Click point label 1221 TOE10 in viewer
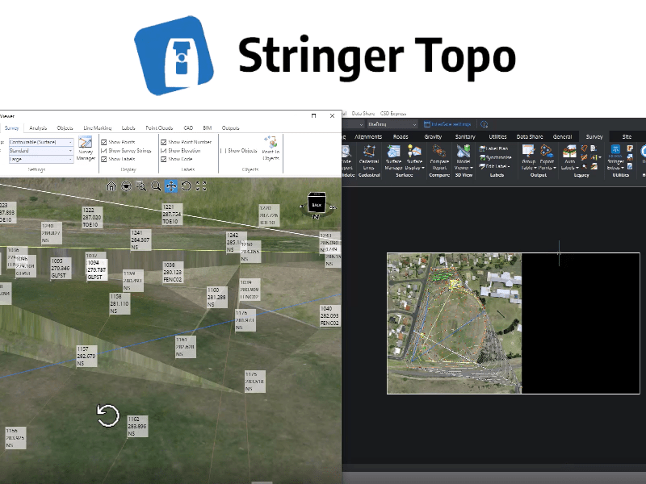 tap(172, 214)
